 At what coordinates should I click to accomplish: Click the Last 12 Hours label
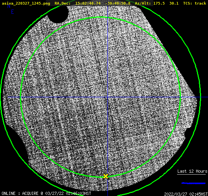(x=192, y=171)
